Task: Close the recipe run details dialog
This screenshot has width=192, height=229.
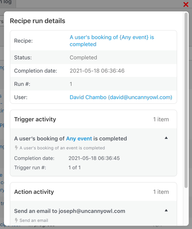Action: tap(186, 5)
